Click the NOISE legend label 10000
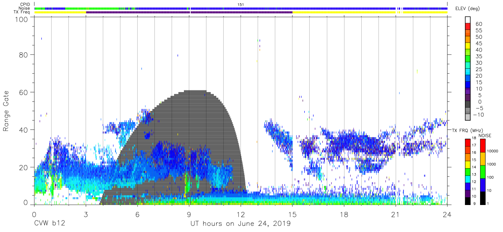 tap(493, 151)
